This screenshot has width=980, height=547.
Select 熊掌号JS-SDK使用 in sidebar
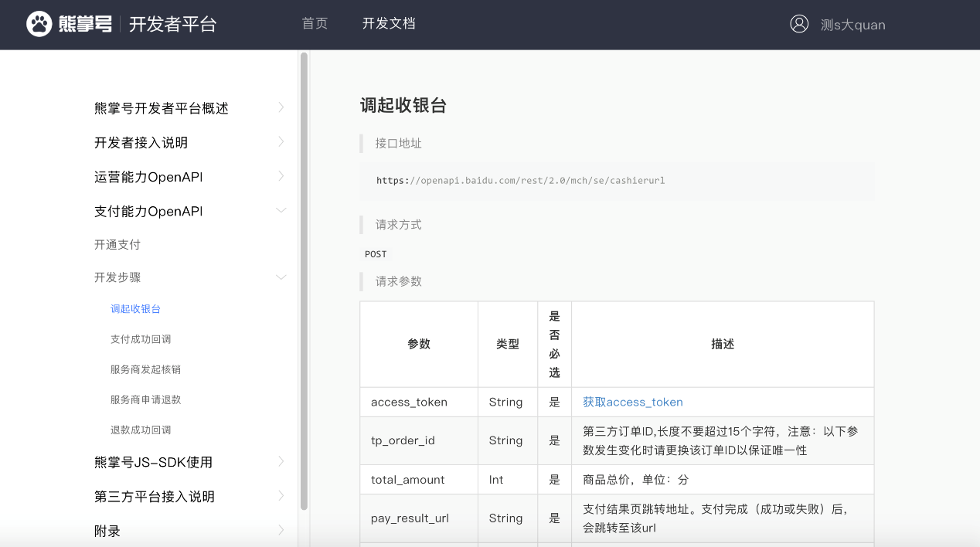[153, 462]
